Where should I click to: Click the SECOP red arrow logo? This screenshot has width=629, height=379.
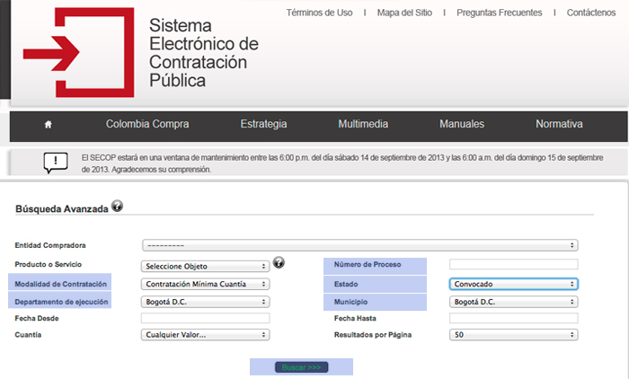[76, 52]
